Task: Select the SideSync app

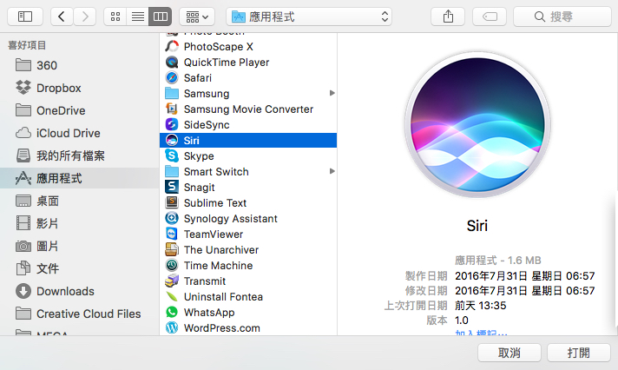Action: (248, 125)
